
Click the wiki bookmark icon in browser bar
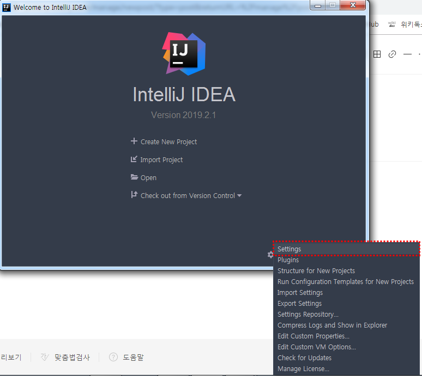click(391, 24)
